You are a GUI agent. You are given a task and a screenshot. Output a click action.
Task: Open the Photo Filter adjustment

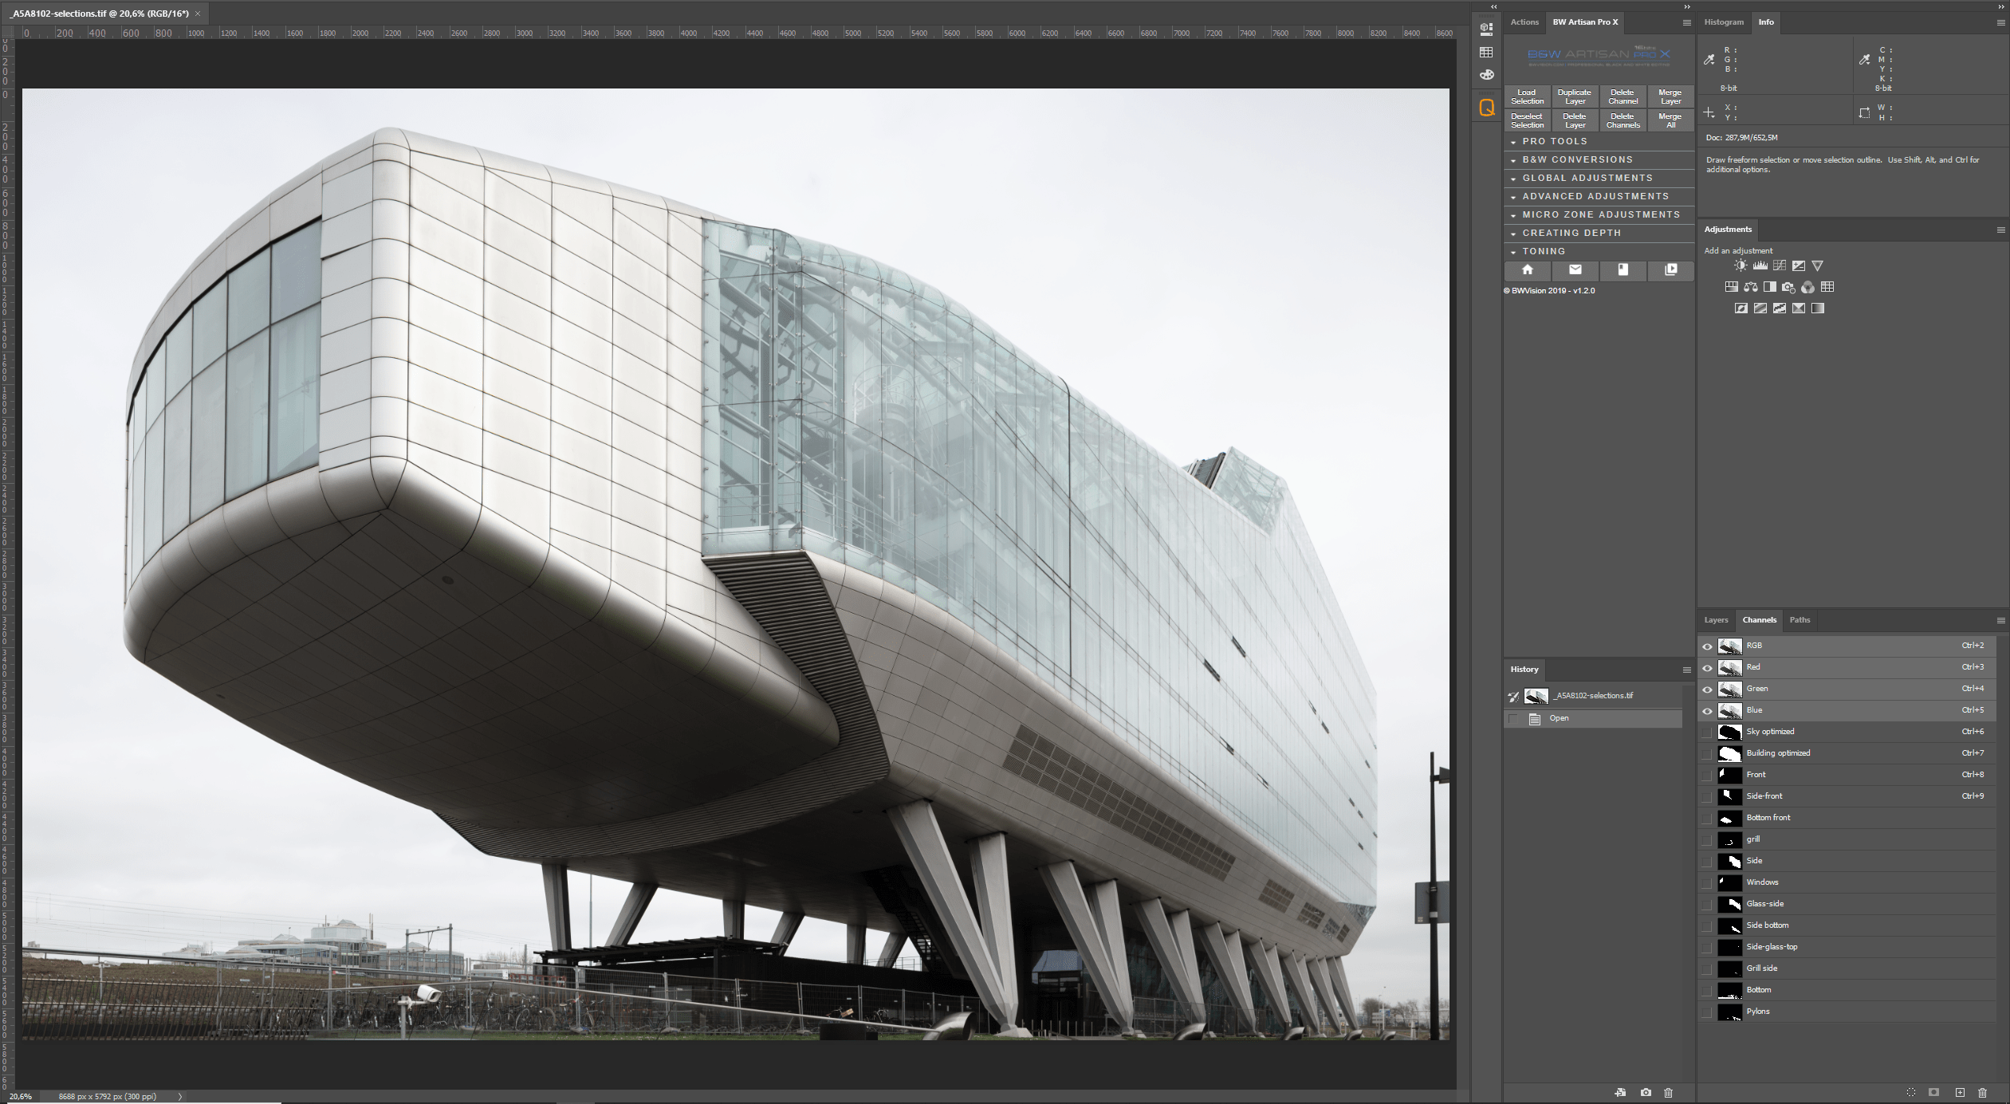[x=1790, y=287]
